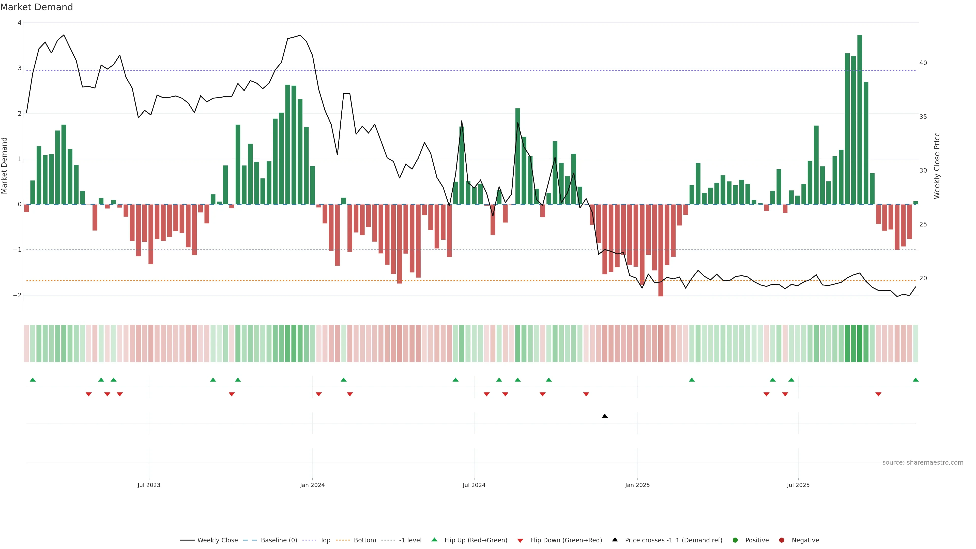Click the -1 level legend entry
This screenshot has height=549, width=976.
click(410, 540)
